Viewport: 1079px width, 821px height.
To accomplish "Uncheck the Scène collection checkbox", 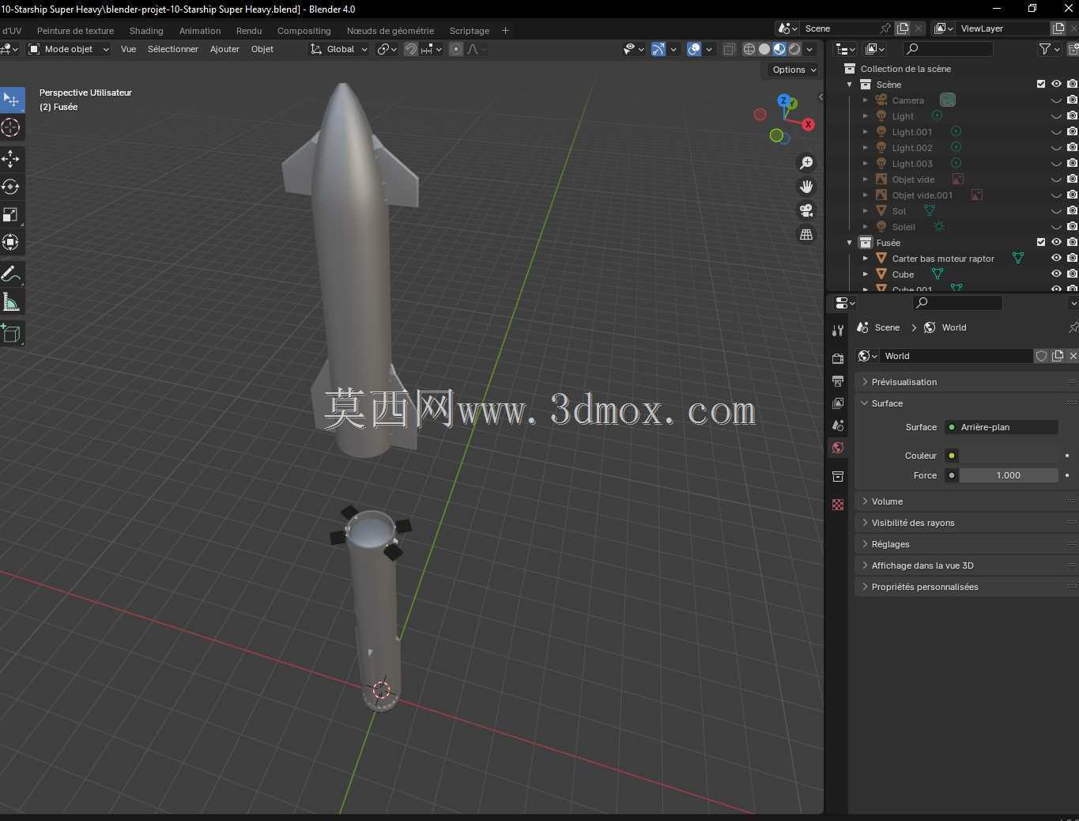I will 1041,84.
